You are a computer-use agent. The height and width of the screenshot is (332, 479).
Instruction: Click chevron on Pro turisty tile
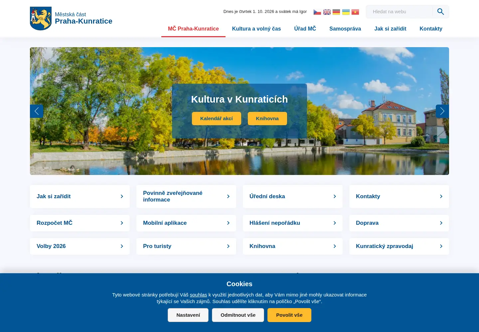pos(228,246)
